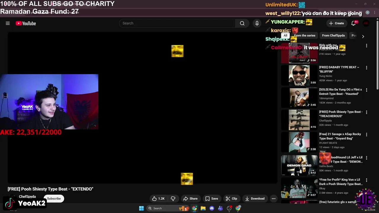Image resolution: width=379 pixels, height=213 pixels.
Task: Open Microsoft Teams from the taskbar
Action: [x=220, y=208]
